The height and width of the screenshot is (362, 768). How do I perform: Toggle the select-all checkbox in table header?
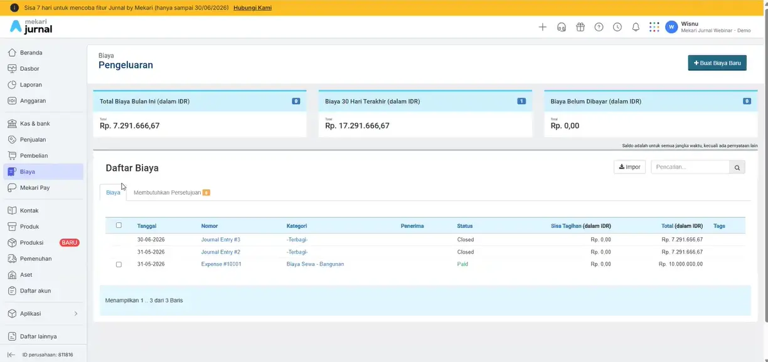tap(119, 225)
